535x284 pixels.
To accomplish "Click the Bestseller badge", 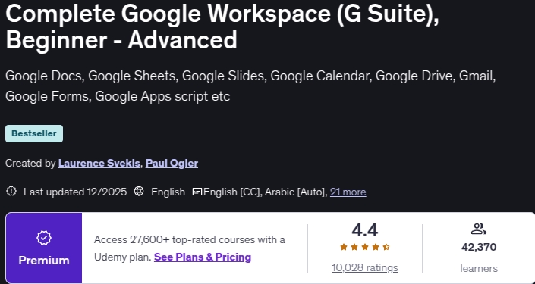I will 34,133.
